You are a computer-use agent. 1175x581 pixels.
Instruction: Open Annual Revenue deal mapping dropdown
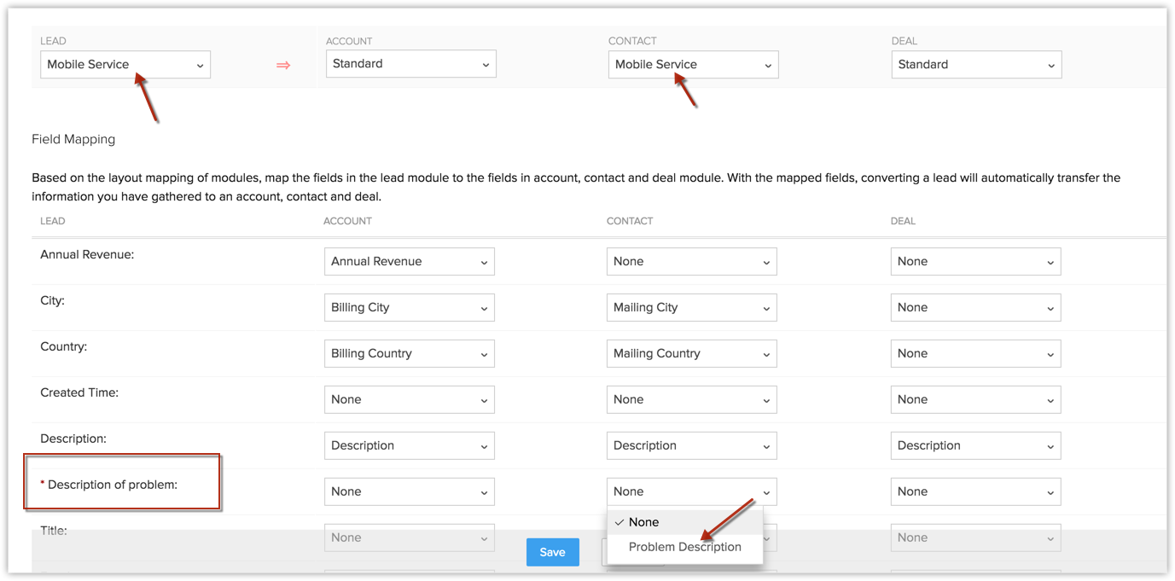point(975,262)
